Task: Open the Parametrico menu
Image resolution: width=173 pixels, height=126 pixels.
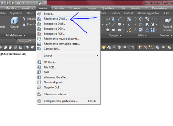Action: (159, 8)
